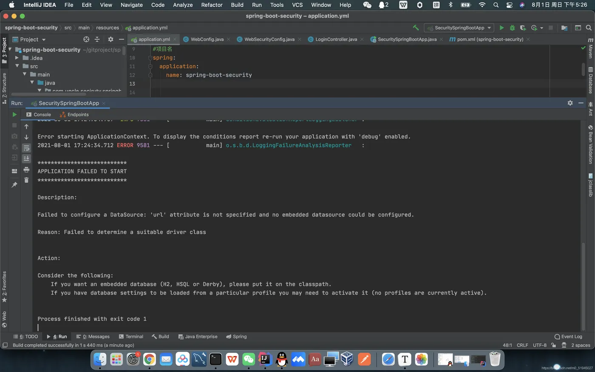Switch to the WebSecurityConfig.java editor tab
The image size is (595, 372).
coord(269,39)
